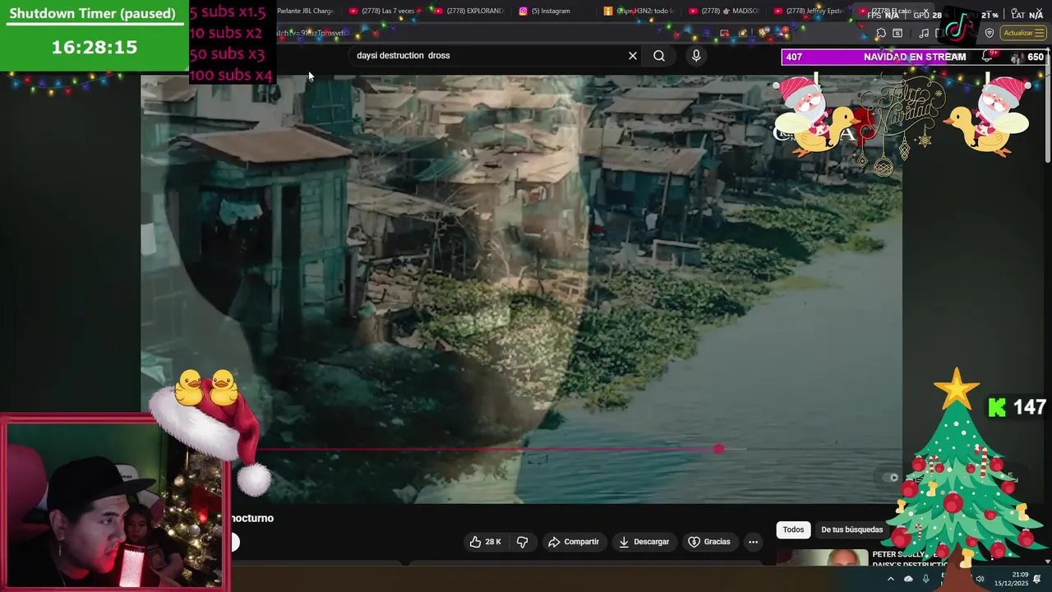Open the Windows notification center bell
The height and width of the screenshot is (592, 1052).
point(1038,579)
